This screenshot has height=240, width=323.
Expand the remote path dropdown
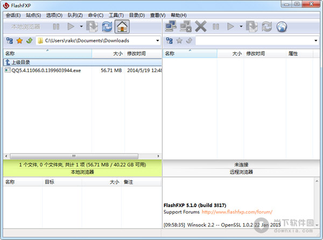pos(316,40)
